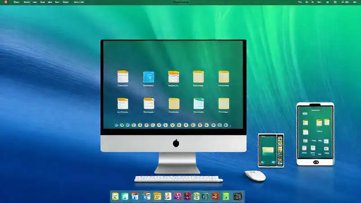Launch the dark teal dock app
Viewport: 361px width, 203px height.
pos(205,196)
